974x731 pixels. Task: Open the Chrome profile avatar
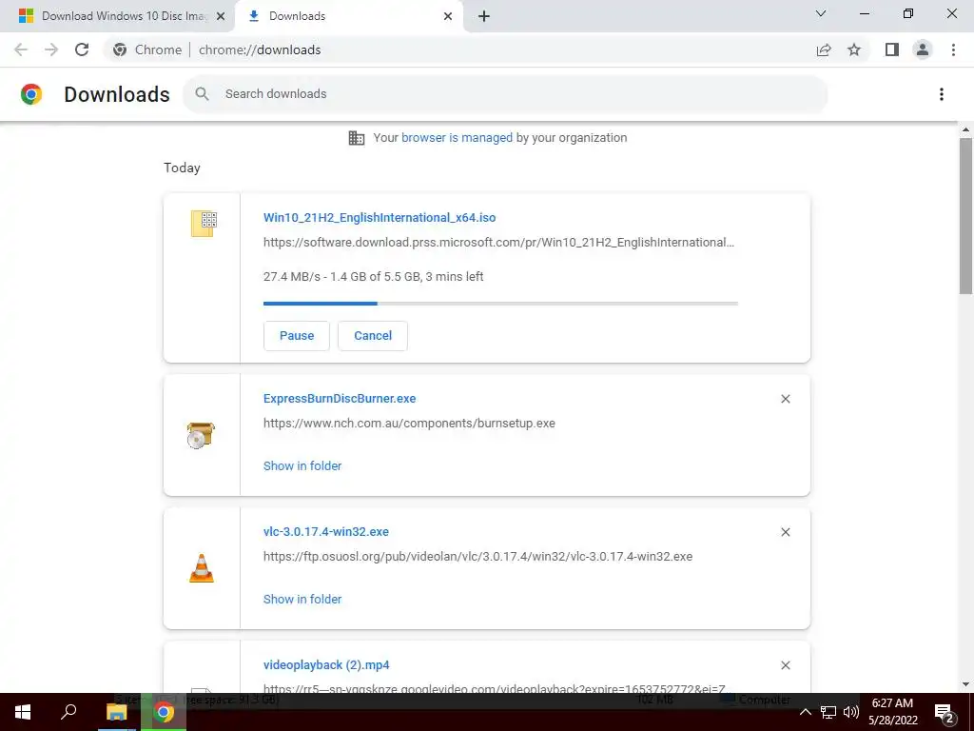923,49
